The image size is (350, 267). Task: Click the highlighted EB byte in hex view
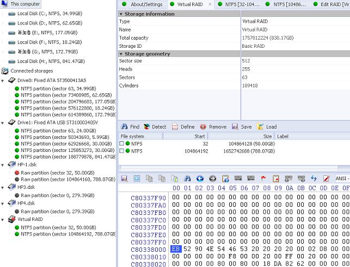point(176,249)
